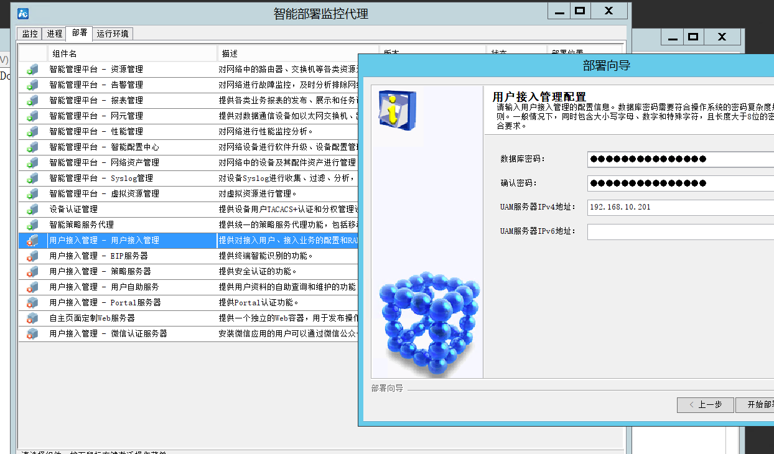Screen dimensions: 774x454
Task: Click the icon for 智能管理平台 - 报表管理 row
Action: coord(33,100)
